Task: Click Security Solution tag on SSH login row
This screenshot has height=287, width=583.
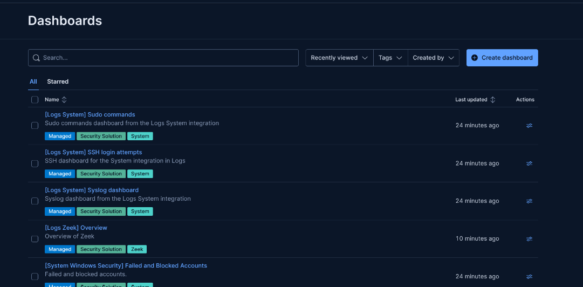Action: (101, 174)
